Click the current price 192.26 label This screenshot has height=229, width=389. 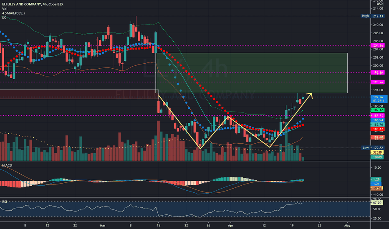coord(379,97)
